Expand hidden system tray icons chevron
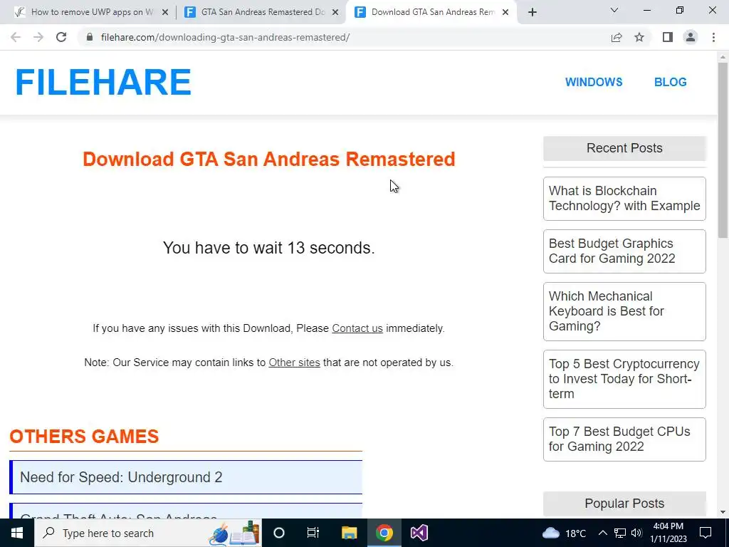Screen dimensions: 729x547 602,533
